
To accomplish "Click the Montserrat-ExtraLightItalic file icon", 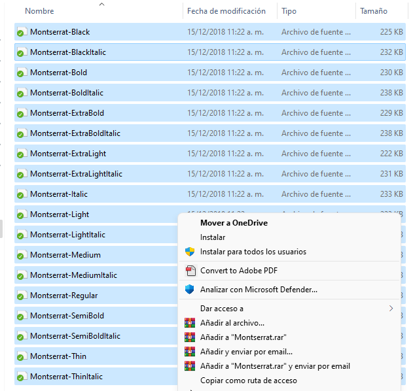I will tap(22, 174).
